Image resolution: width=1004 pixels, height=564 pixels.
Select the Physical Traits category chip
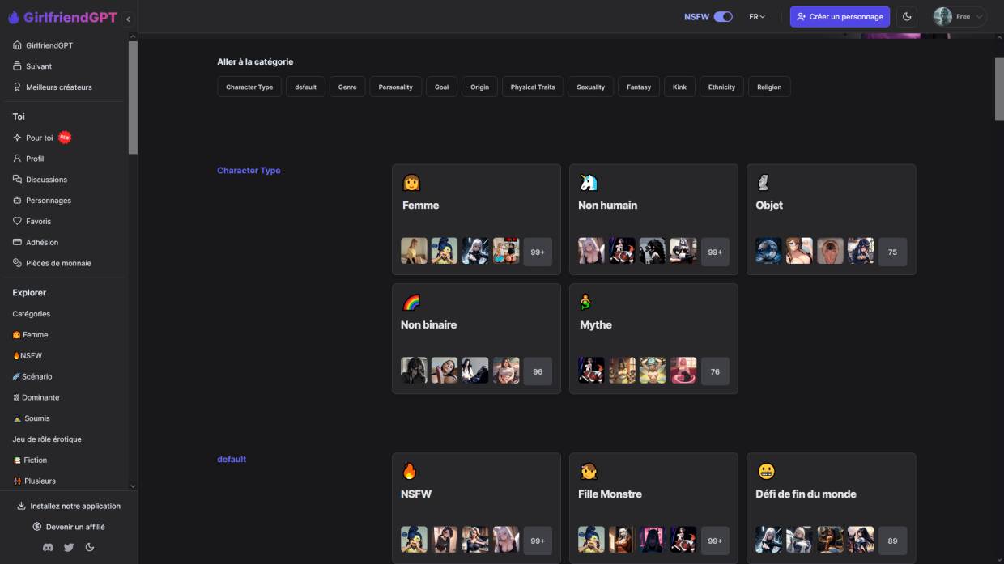(532, 87)
